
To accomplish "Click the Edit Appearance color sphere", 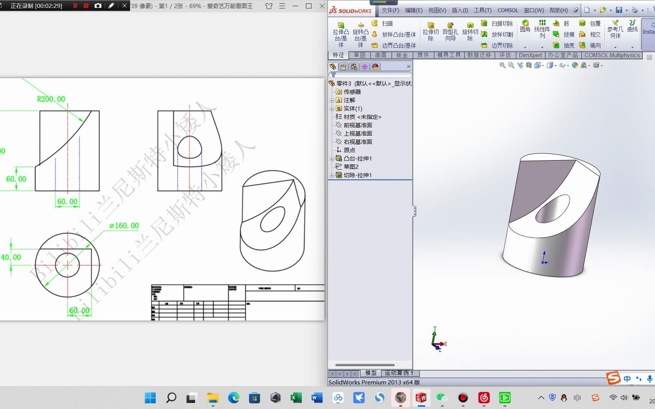I will click(x=575, y=65).
